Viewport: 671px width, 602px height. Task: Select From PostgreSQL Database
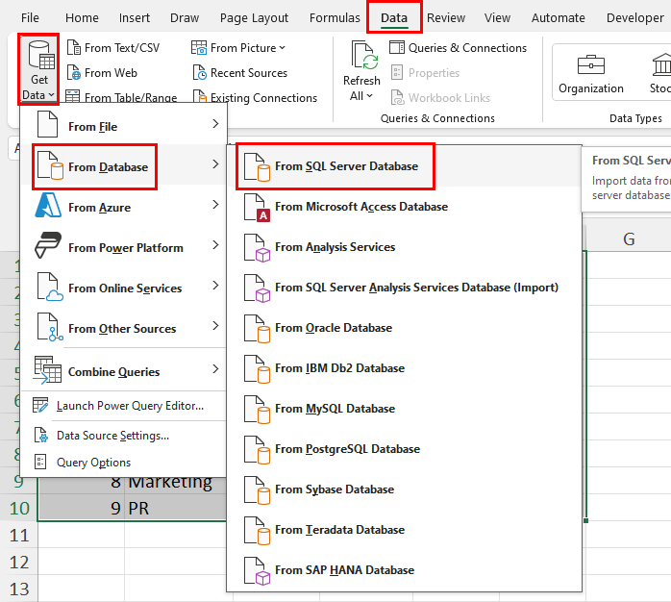pos(404,449)
